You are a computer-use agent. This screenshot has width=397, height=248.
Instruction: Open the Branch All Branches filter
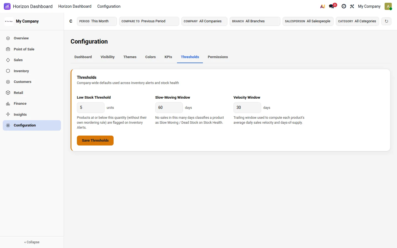[x=255, y=21]
